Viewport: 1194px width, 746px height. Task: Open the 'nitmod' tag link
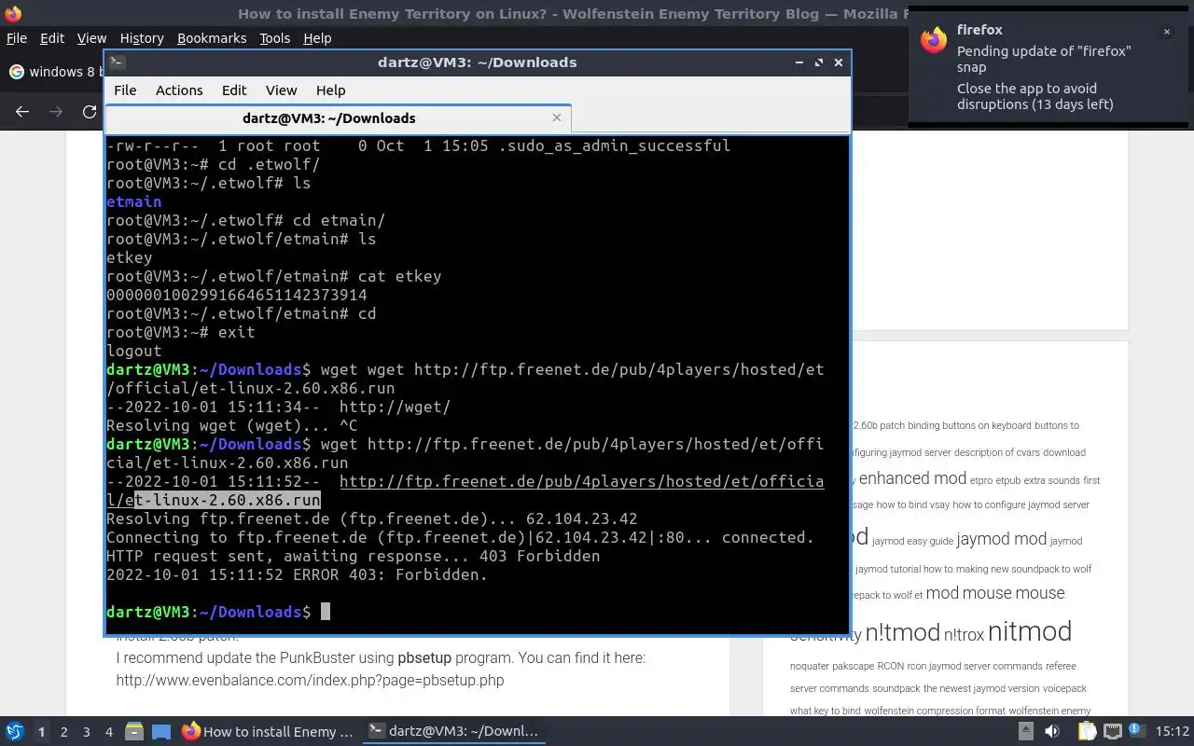pyautogui.click(x=1029, y=631)
